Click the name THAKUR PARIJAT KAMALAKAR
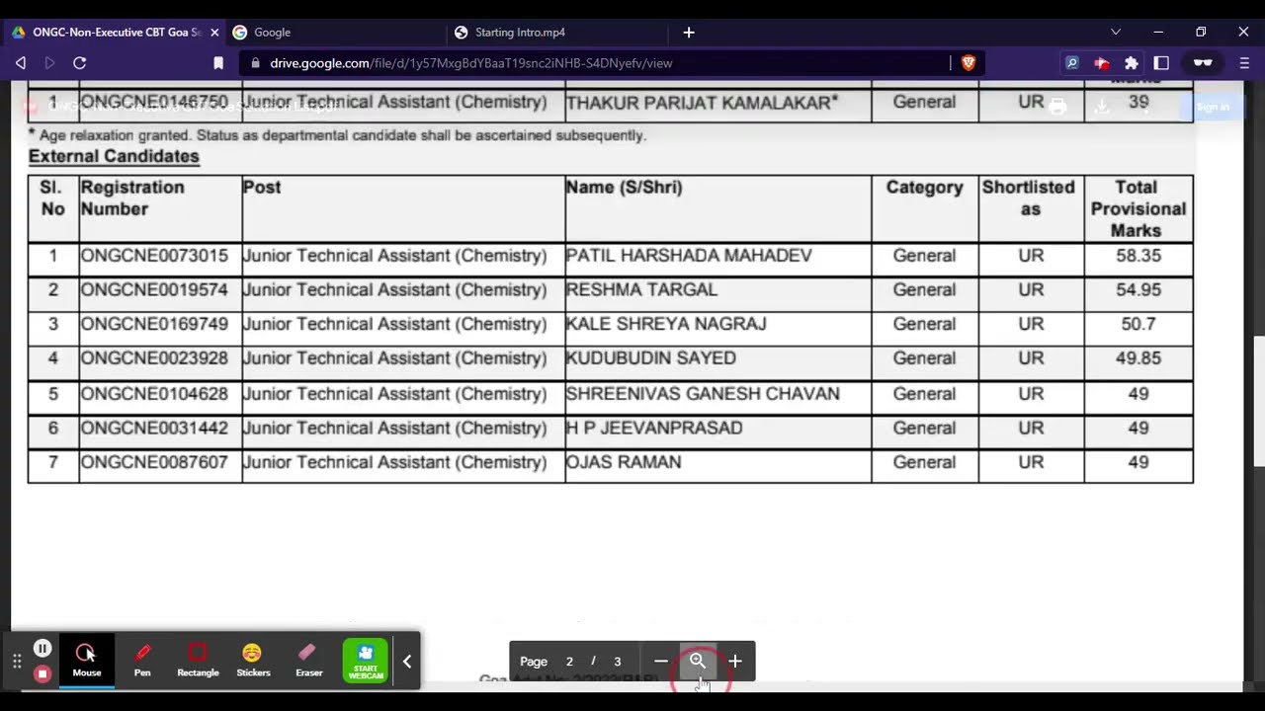This screenshot has height=711, width=1265. (x=702, y=103)
